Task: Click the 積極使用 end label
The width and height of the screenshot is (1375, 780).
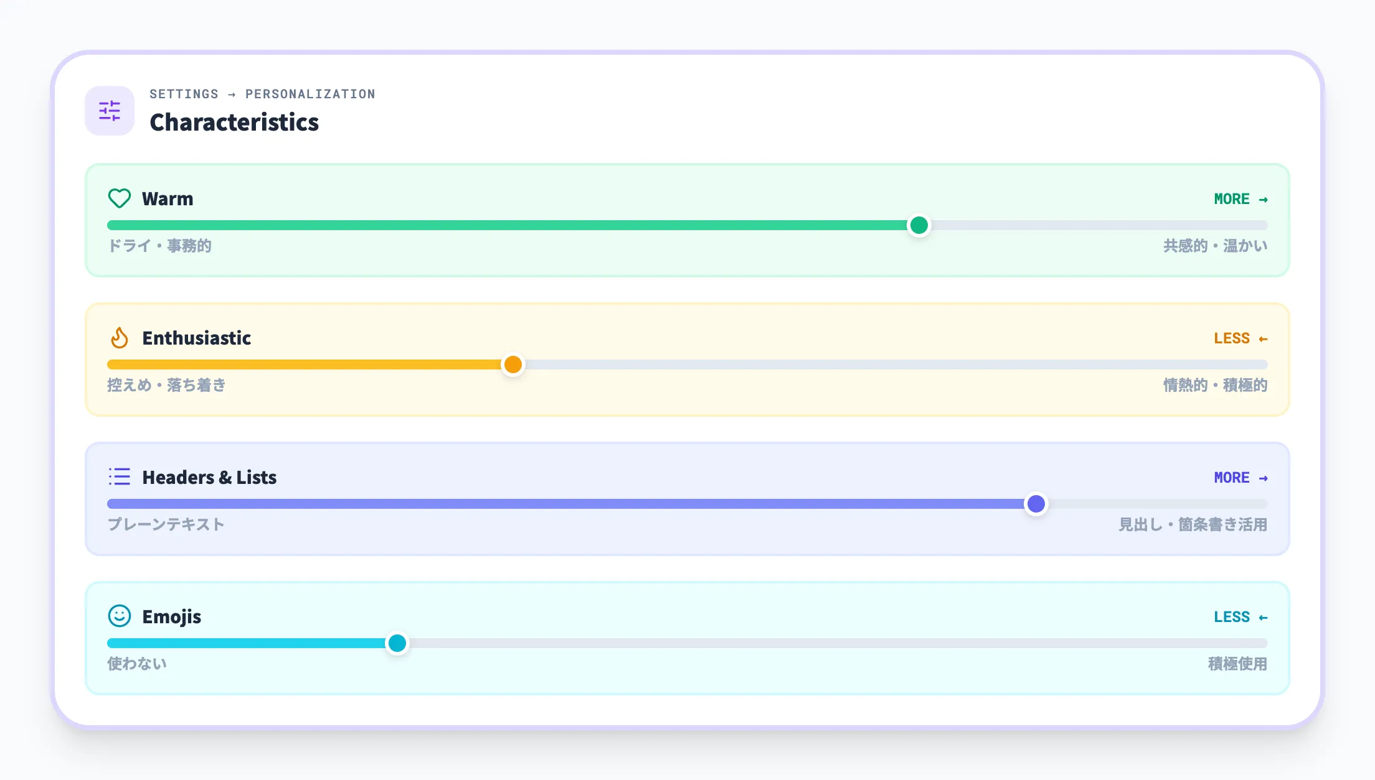Action: [x=1237, y=664]
